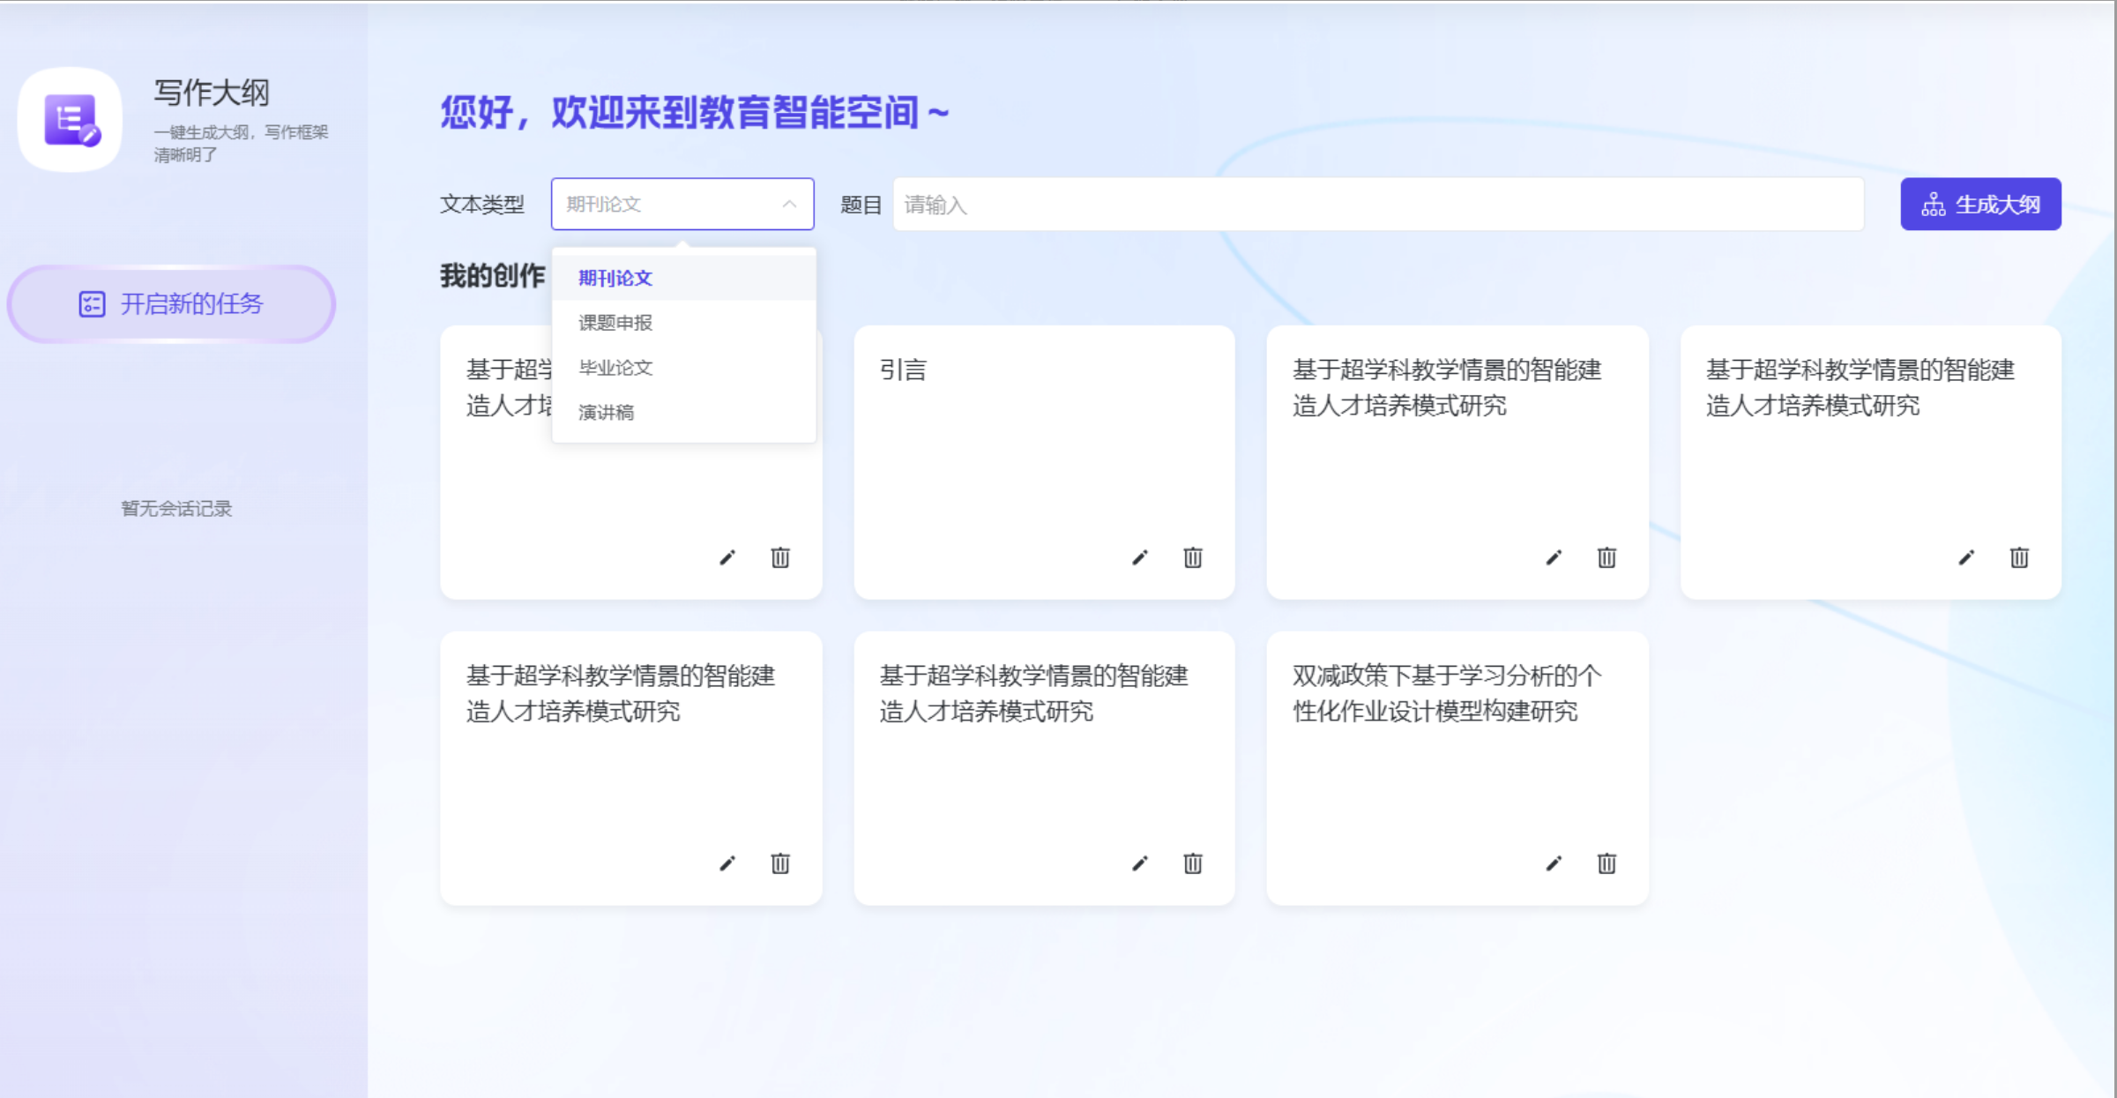Delete the 引言 card with trash icon

[1193, 557]
